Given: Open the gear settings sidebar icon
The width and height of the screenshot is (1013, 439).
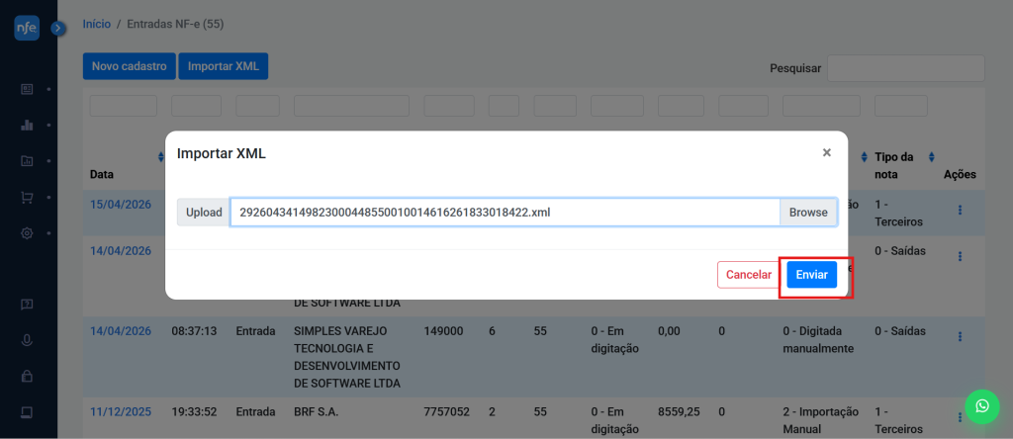Looking at the screenshot, I should click(x=27, y=233).
